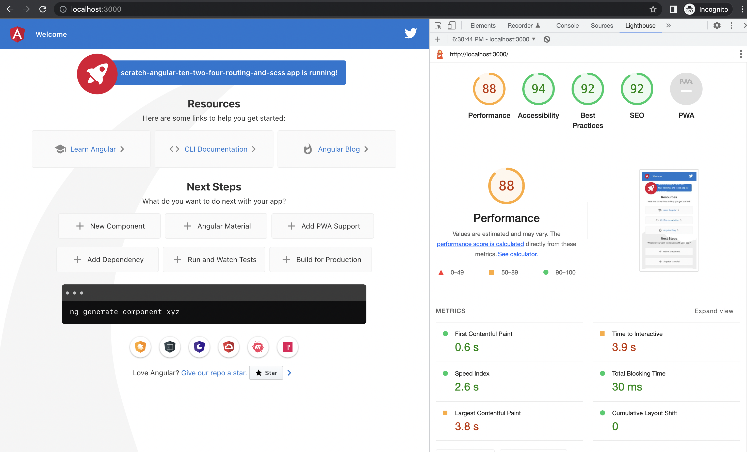Click the See calculator link
This screenshot has height=452, width=747.
click(517, 254)
